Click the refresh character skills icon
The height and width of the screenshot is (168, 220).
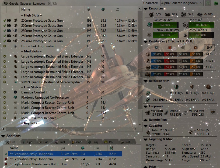click(x=208, y=3)
